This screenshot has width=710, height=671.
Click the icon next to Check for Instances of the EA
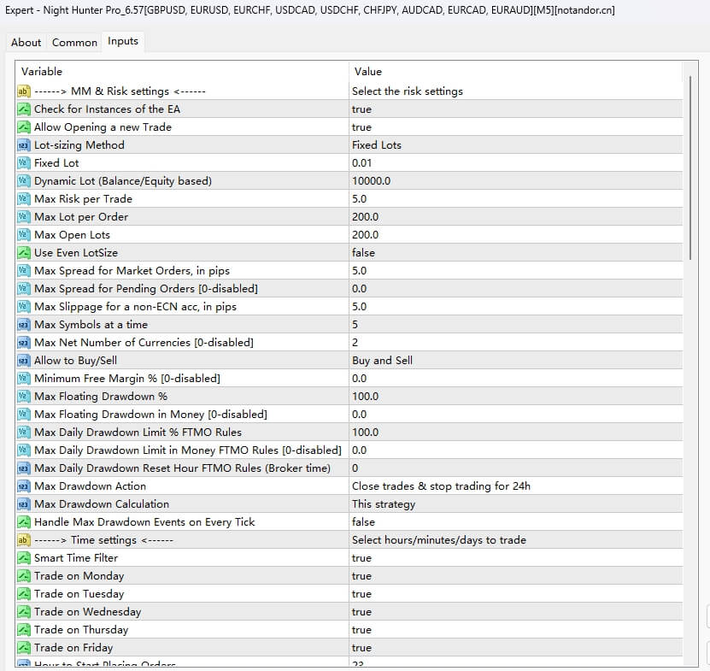[24, 109]
